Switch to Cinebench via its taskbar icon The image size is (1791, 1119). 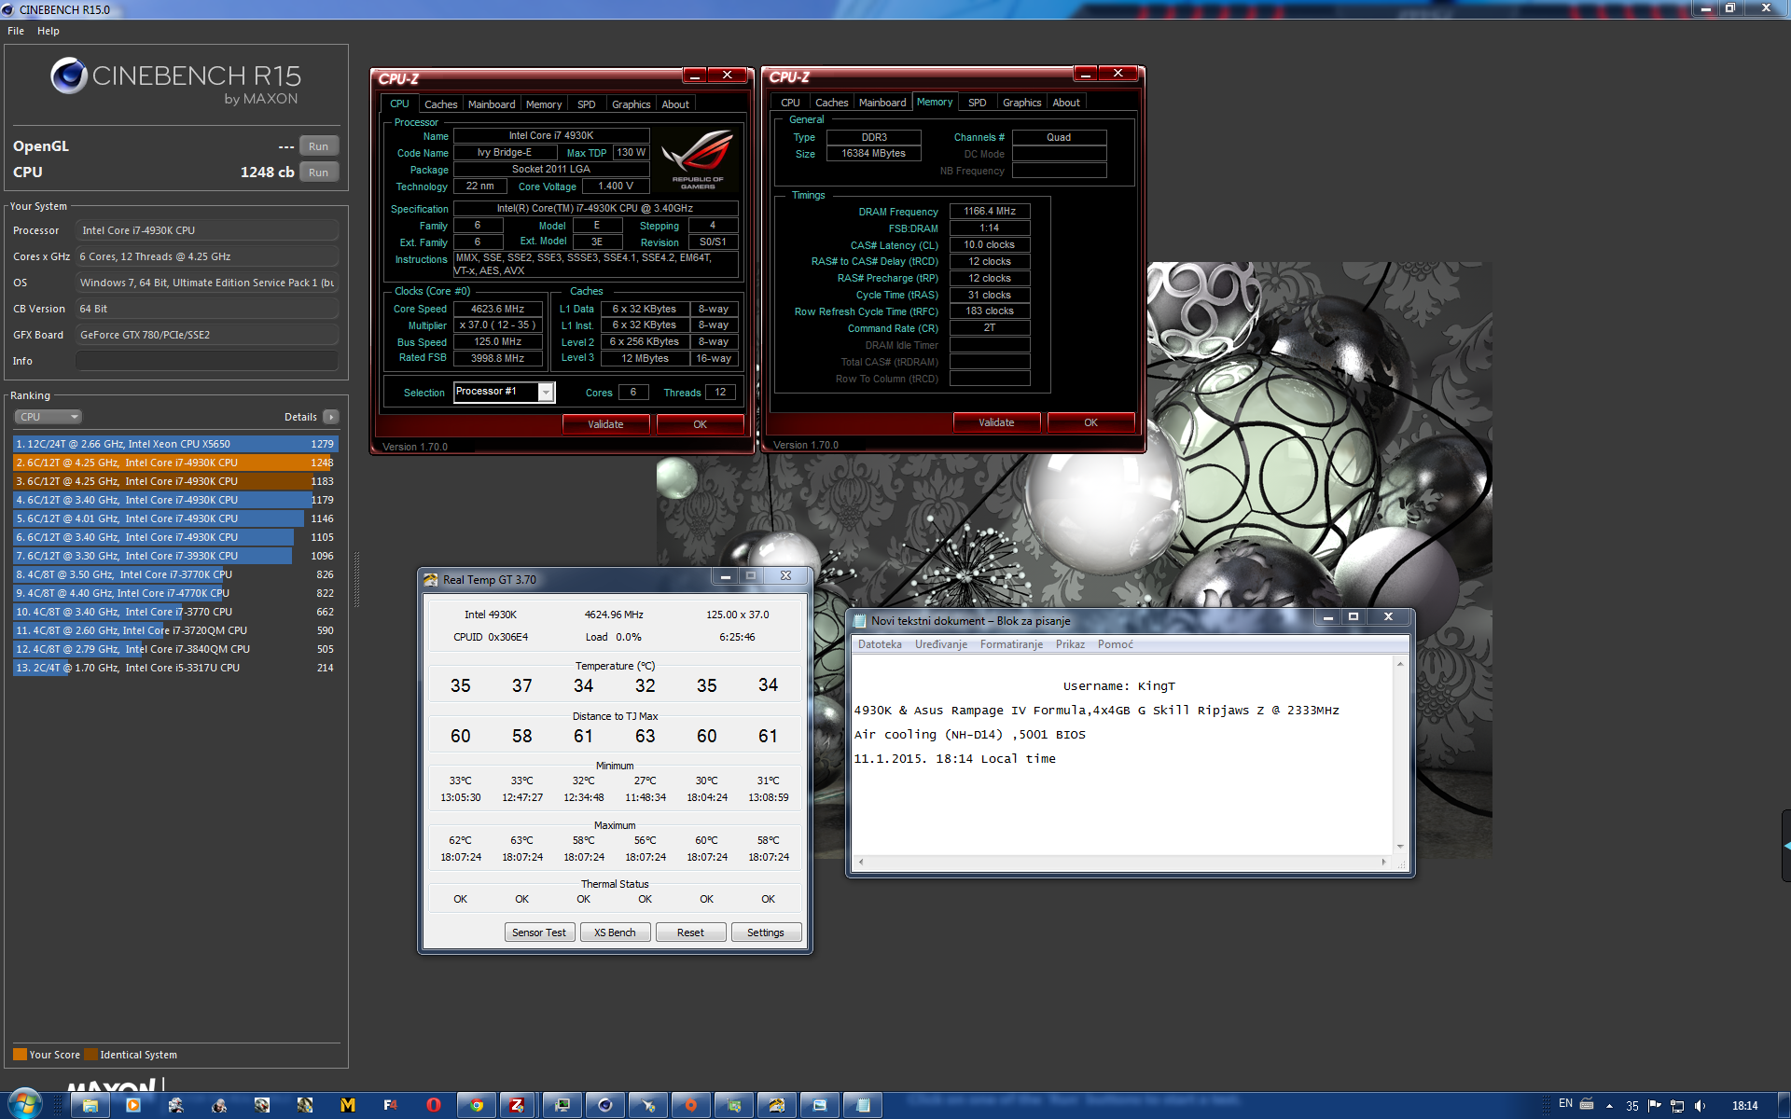click(605, 1105)
